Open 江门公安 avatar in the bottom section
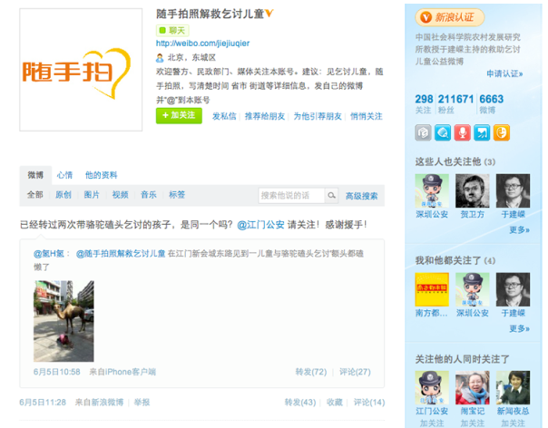The width and height of the screenshot is (548, 428). coord(432,388)
